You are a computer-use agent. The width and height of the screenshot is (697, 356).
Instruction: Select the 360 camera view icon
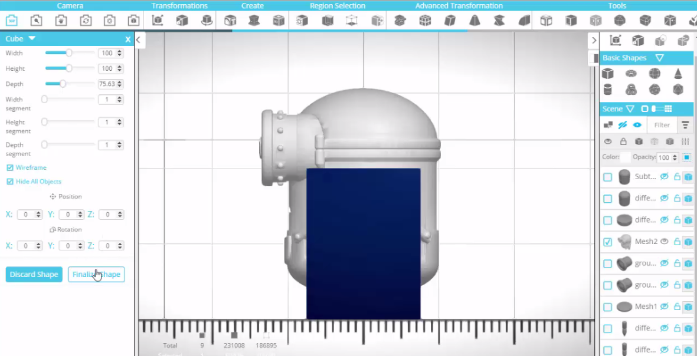12,21
